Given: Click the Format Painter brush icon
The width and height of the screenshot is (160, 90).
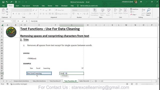Looking at the screenshot, I should click(x=7, y=14).
